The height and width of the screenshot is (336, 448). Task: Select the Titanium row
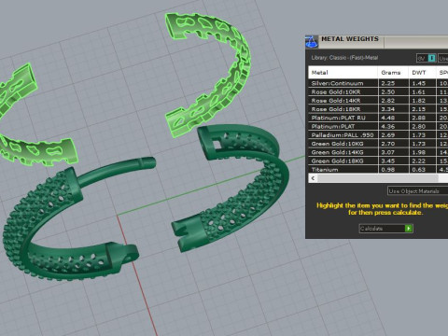pyautogui.click(x=378, y=170)
